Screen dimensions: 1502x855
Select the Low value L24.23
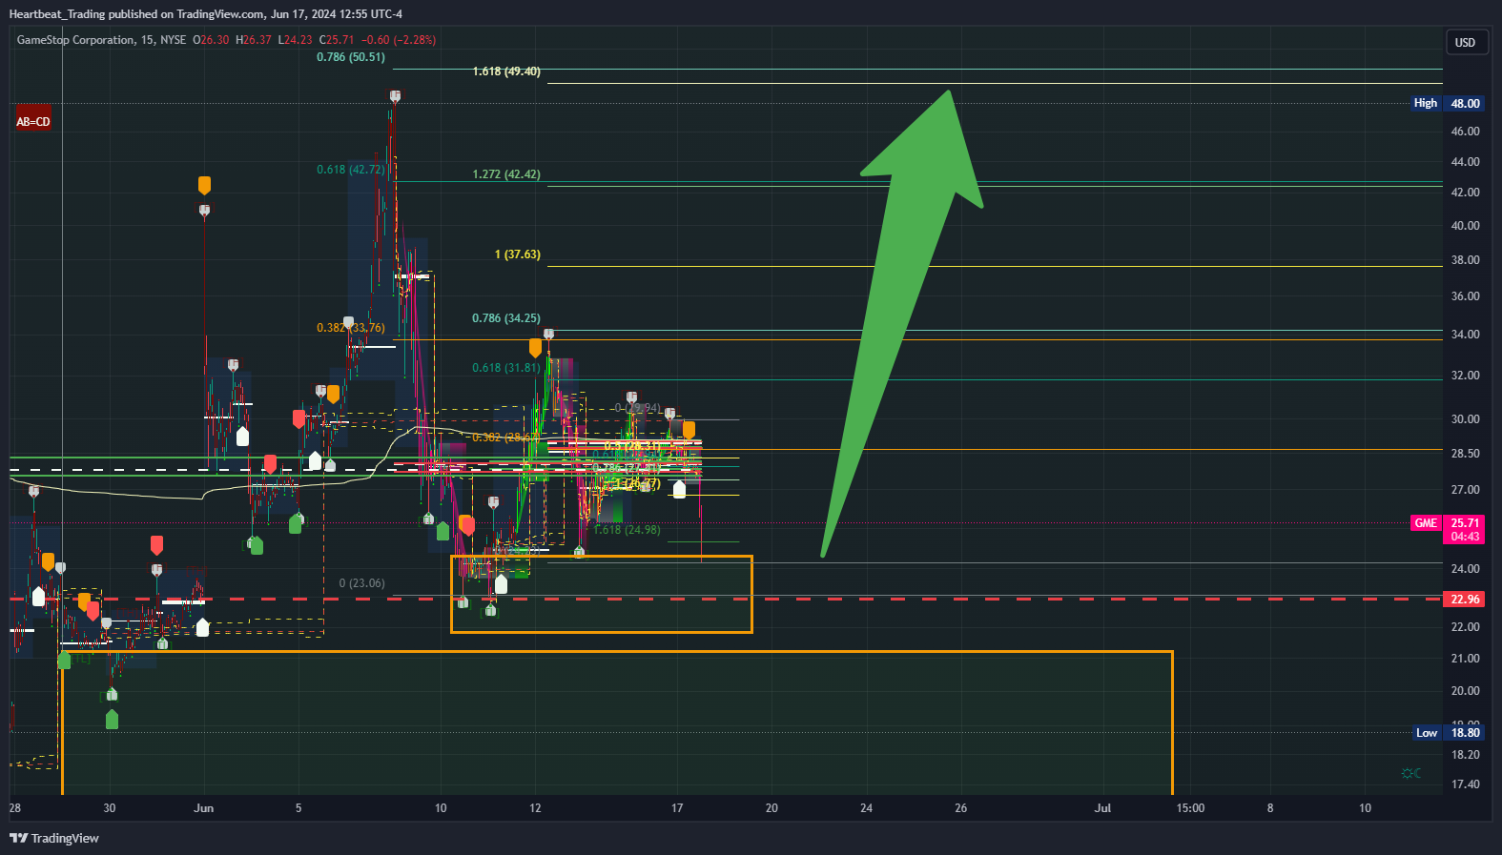click(x=295, y=40)
